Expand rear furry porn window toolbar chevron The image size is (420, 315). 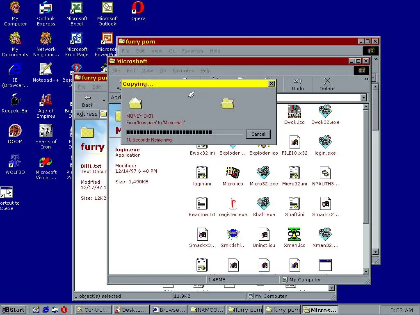[x=376, y=59]
